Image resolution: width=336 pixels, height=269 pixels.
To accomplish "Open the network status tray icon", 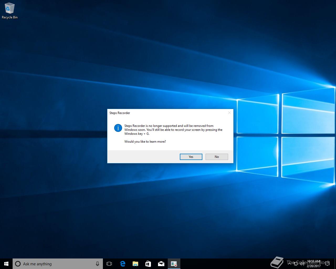I will (x=296, y=264).
